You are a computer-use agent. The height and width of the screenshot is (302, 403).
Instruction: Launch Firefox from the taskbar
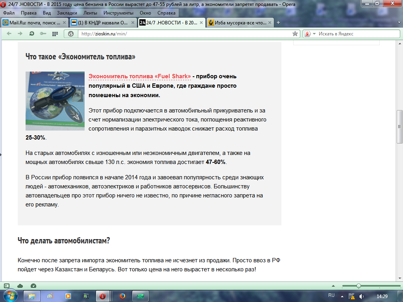(122, 296)
